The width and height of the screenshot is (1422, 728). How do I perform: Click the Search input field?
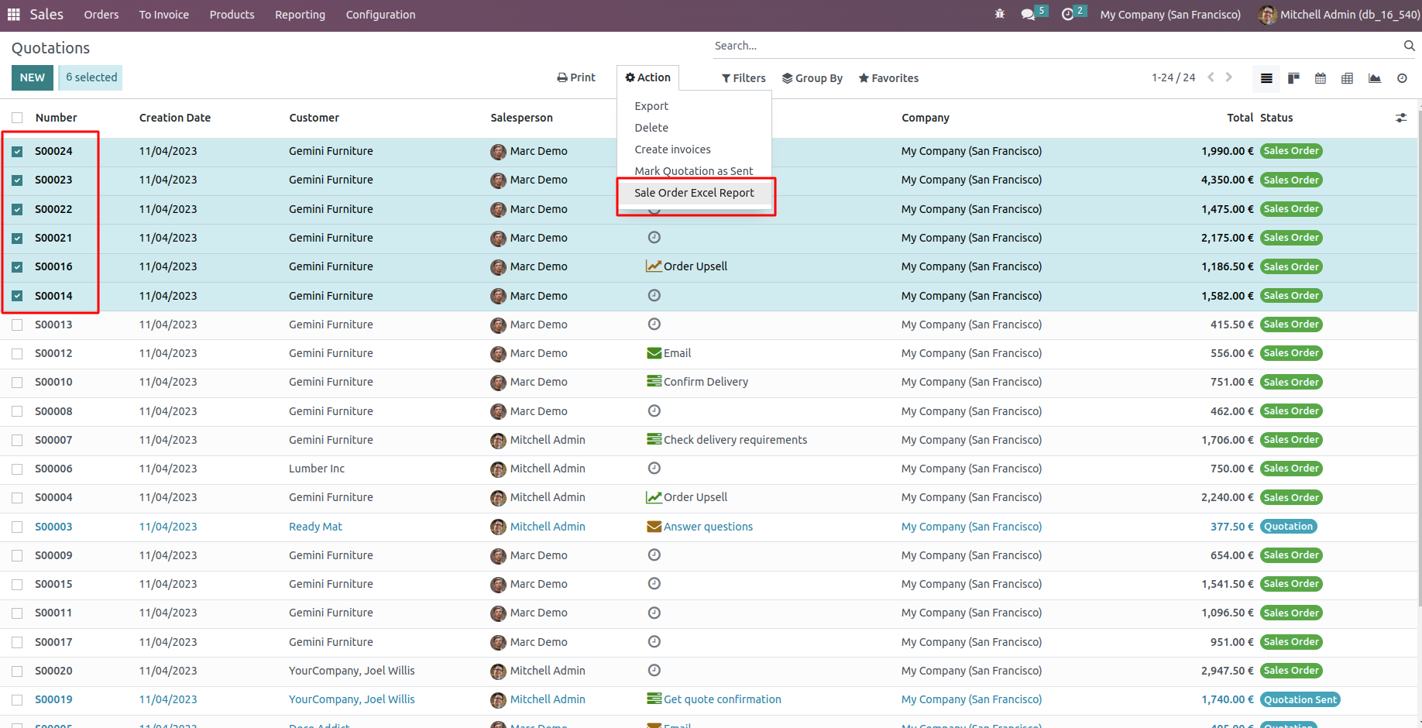click(1053, 46)
